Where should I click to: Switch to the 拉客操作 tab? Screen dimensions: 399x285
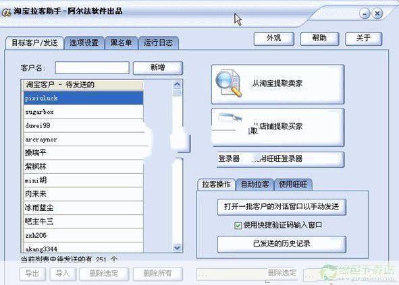pos(216,185)
